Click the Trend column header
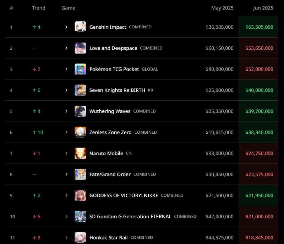284x244 pixels. [x=39, y=8]
